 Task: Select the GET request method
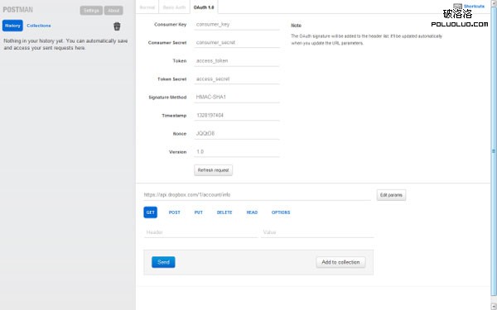coord(150,212)
